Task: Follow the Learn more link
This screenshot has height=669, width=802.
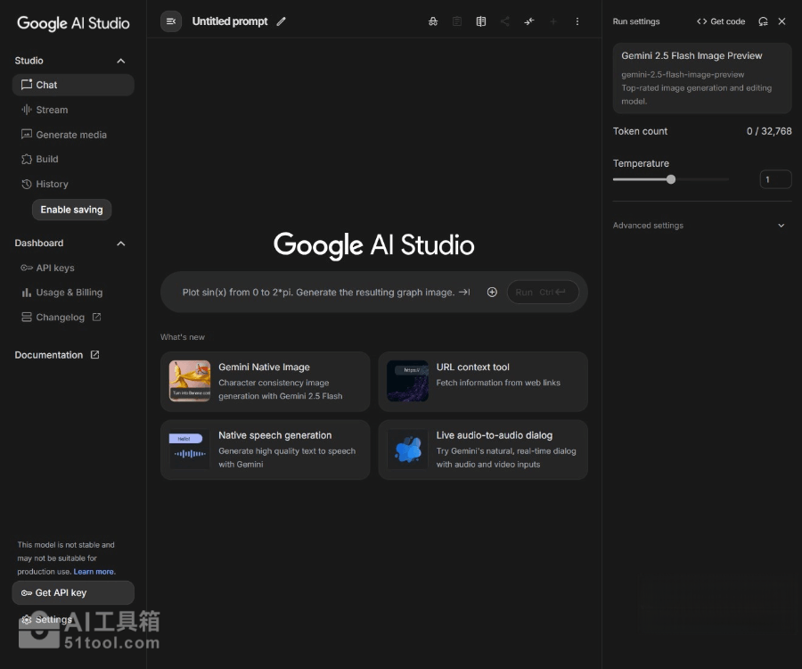Action: (x=94, y=572)
